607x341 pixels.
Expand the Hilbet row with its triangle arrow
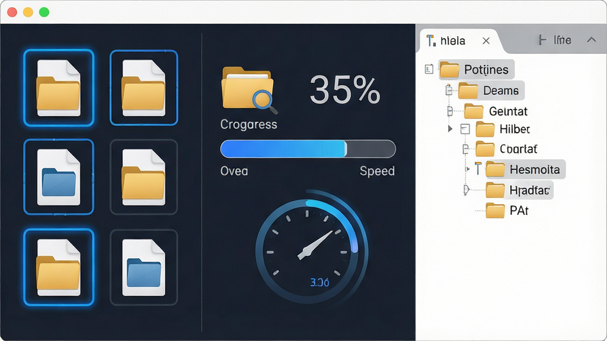[x=450, y=128]
